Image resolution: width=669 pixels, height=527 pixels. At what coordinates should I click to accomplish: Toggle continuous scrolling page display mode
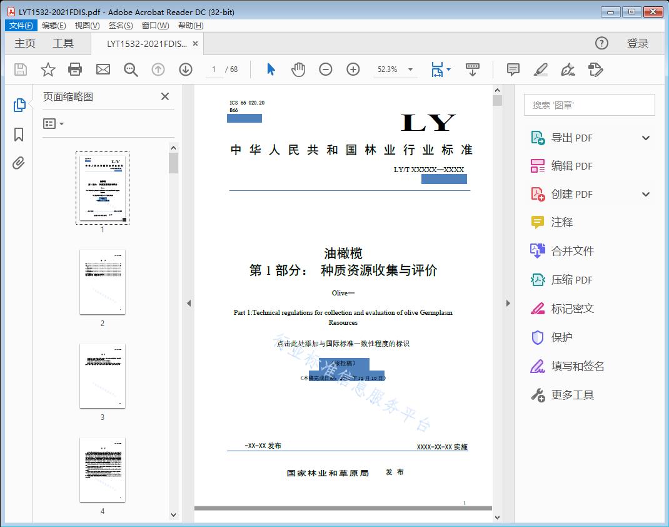click(x=473, y=69)
